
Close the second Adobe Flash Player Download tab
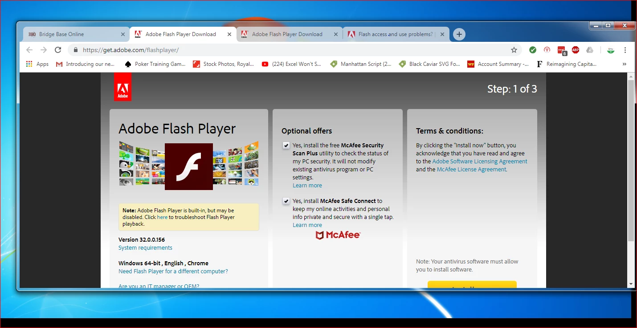coord(336,34)
